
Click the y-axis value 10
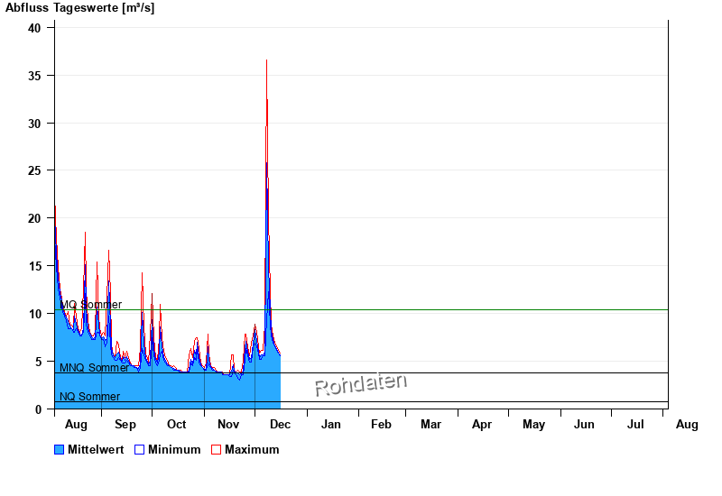(x=34, y=314)
